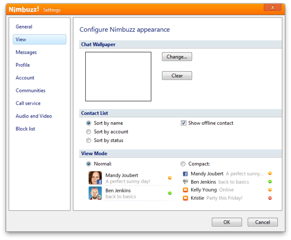
Task: Open the General settings section
Action: 24,27
